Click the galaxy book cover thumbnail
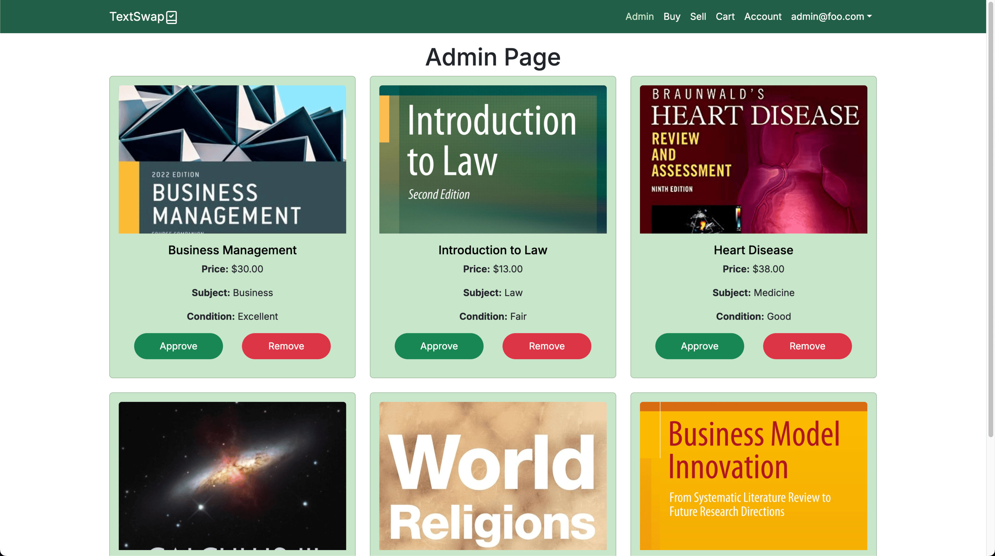 (232, 476)
